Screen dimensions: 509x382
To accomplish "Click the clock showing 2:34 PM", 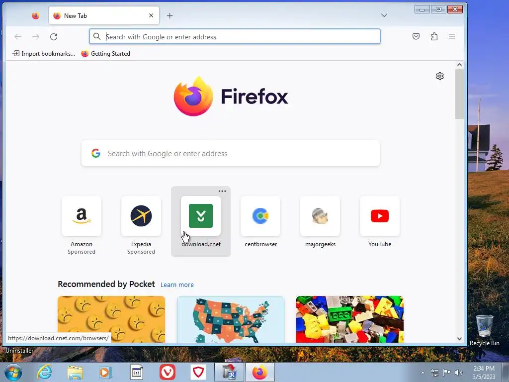I will click(484, 373).
